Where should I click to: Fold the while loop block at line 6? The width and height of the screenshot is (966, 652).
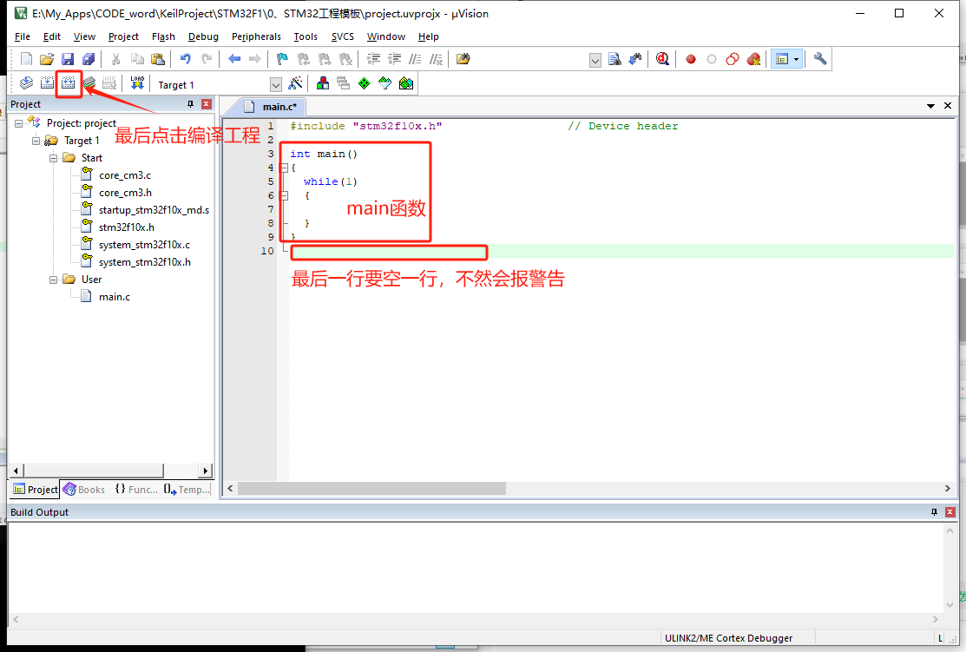click(x=284, y=195)
